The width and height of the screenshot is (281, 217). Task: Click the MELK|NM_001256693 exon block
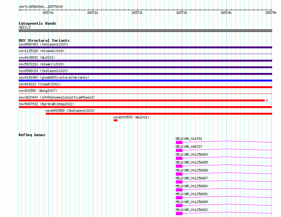tap(179, 158)
